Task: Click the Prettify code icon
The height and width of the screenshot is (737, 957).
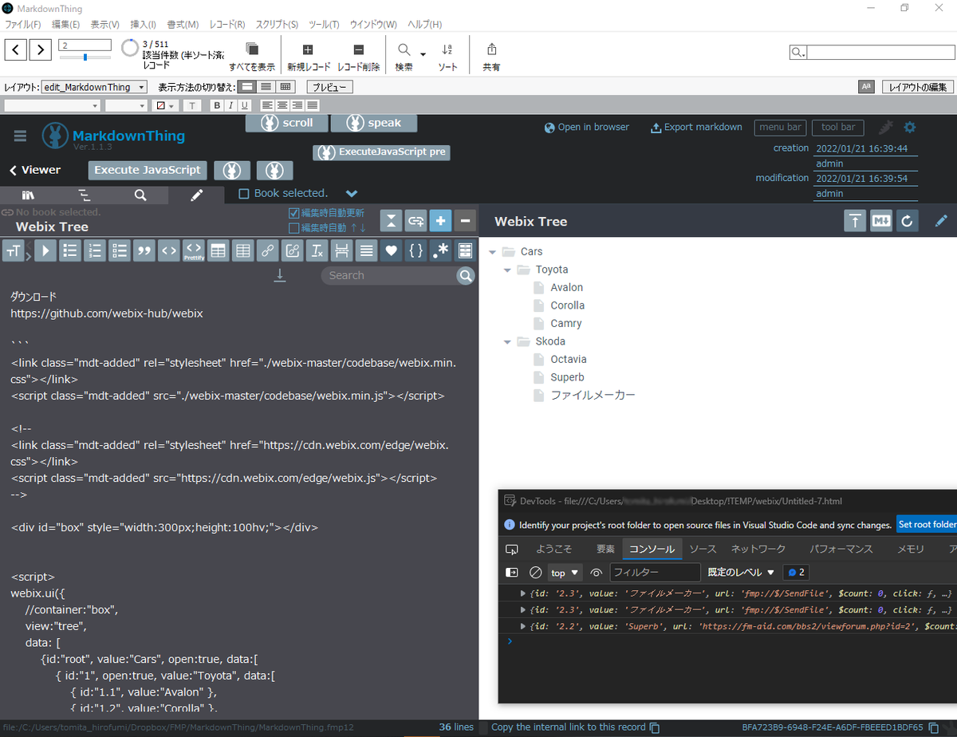Action: coord(194,250)
